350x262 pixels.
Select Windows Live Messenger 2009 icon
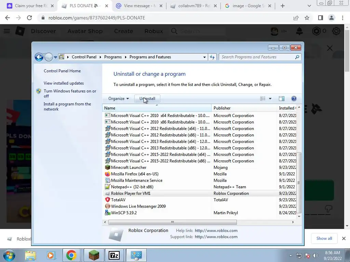(108, 206)
